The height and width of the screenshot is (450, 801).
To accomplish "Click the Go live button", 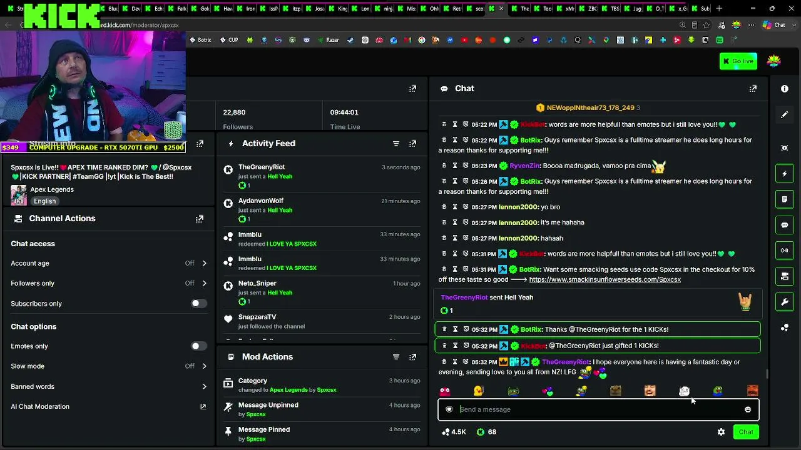I will 738,61.
